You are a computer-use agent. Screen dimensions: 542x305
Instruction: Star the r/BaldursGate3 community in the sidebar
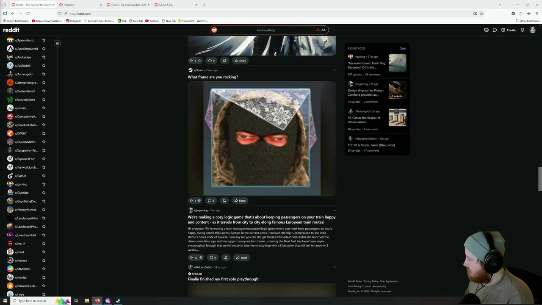pyautogui.click(x=44, y=91)
